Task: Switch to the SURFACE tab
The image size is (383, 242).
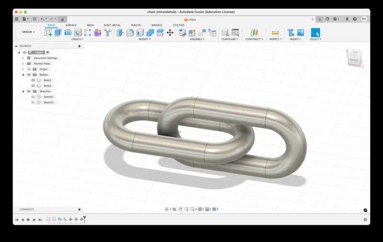Action: coord(71,25)
